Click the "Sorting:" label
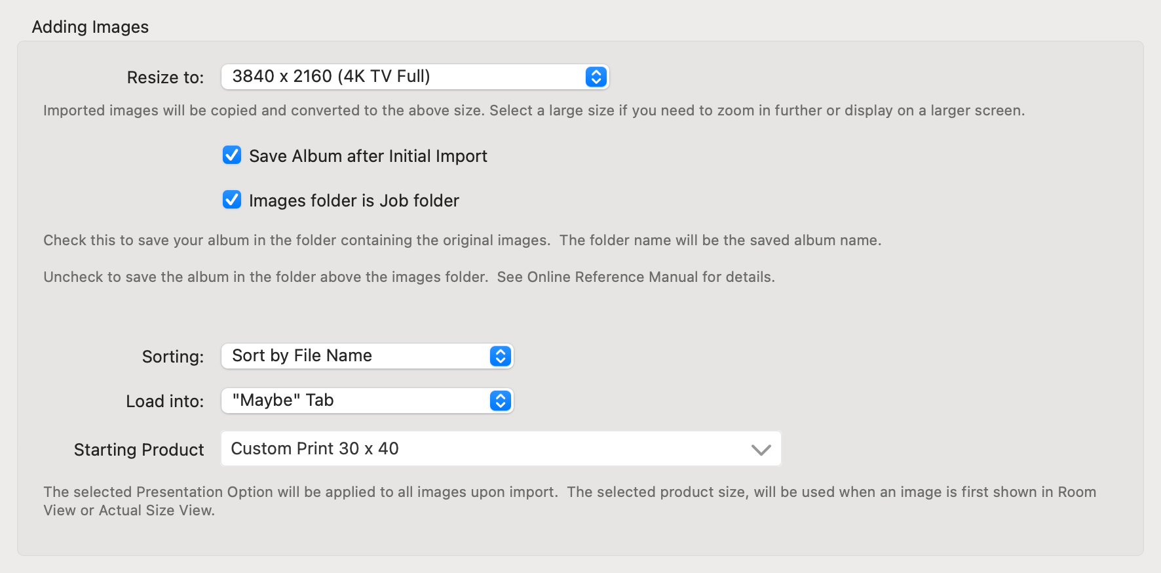Screen dimensions: 1161x573 click(173, 357)
